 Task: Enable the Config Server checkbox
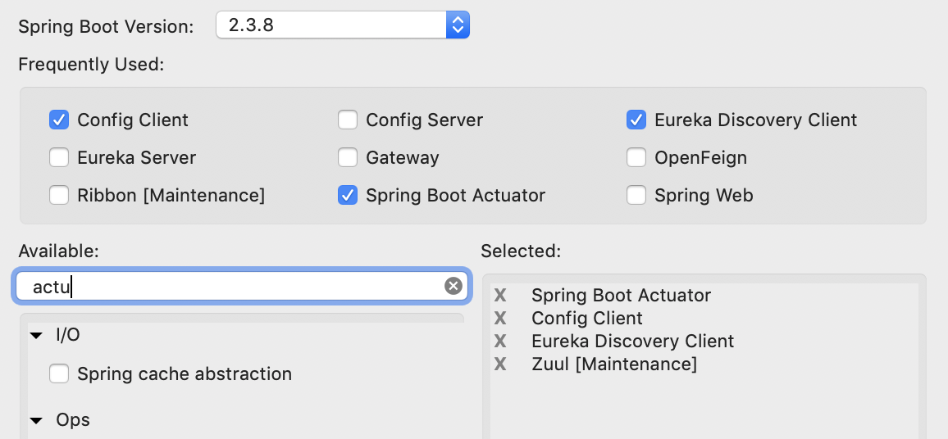click(x=348, y=120)
